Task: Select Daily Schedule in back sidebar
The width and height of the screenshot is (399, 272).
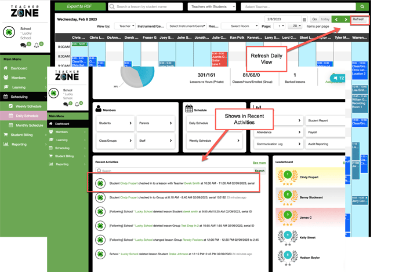Action: coord(23,116)
